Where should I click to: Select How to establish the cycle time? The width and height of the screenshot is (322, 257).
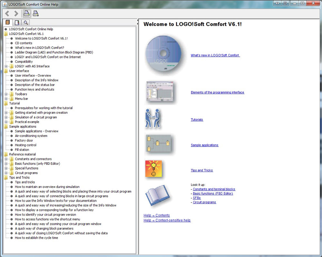tap(36, 238)
